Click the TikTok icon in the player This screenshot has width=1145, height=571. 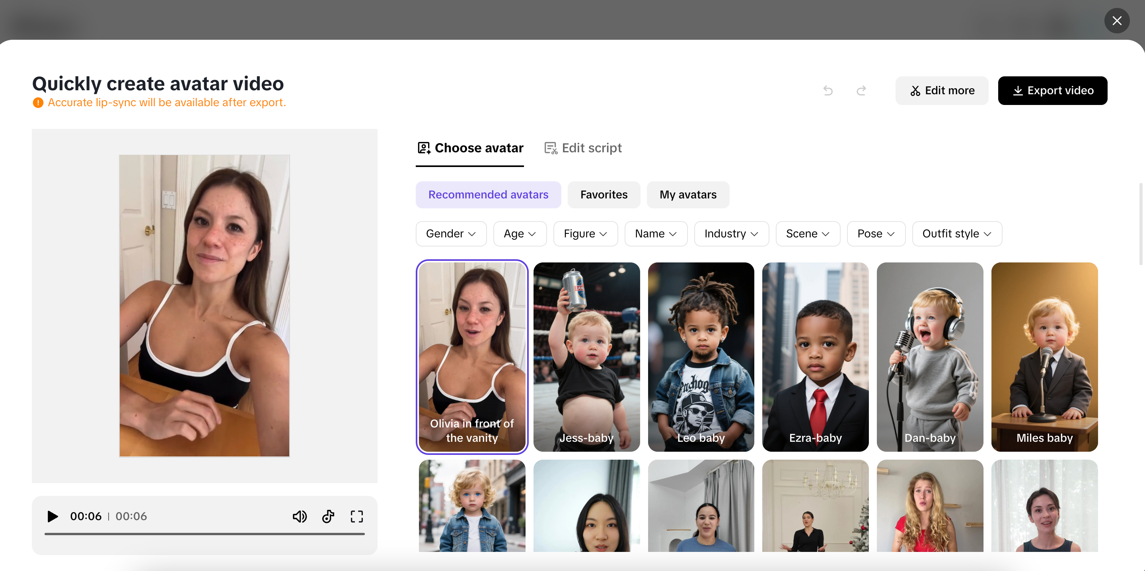tap(328, 517)
